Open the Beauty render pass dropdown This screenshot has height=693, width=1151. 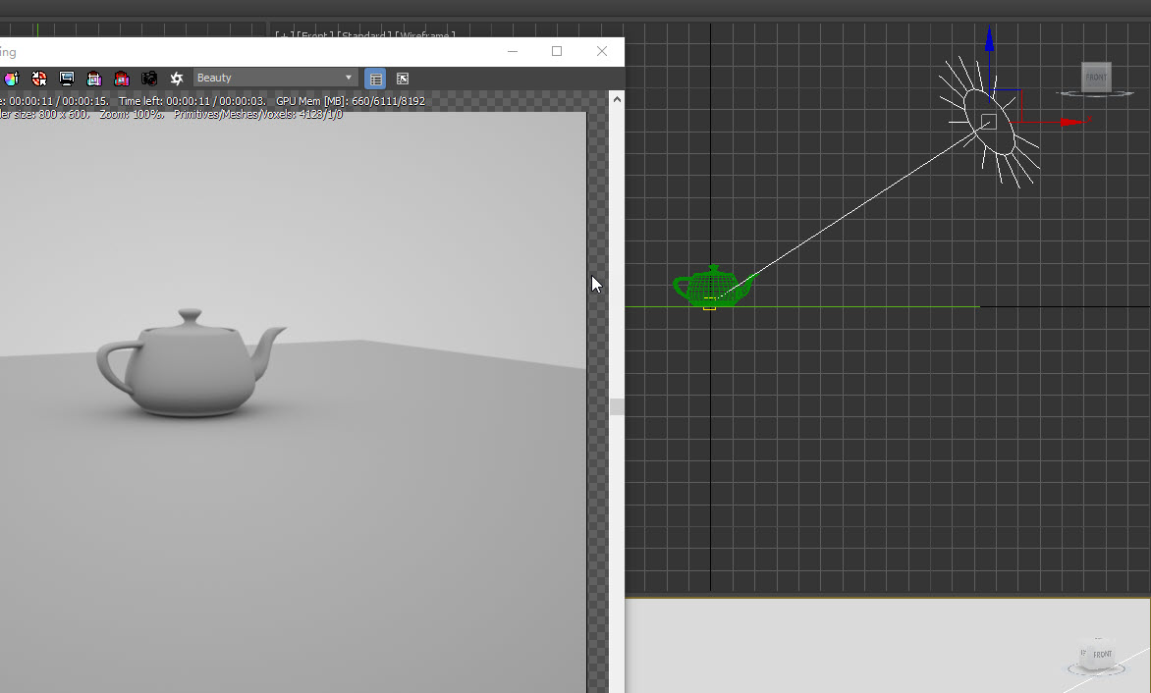[275, 78]
